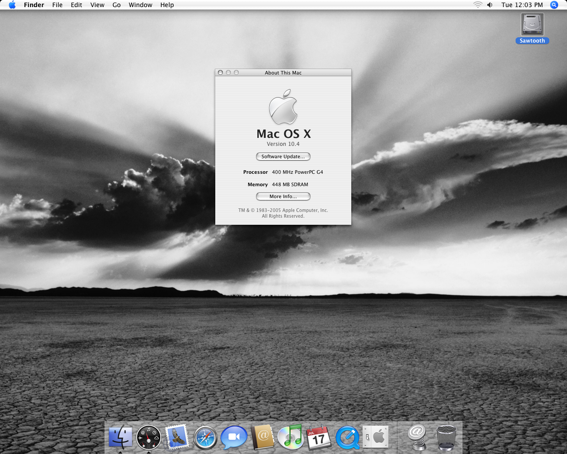Launch QuickTime Player from the Dock
The height and width of the screenshot is (454, 567).
pos(348,438)
